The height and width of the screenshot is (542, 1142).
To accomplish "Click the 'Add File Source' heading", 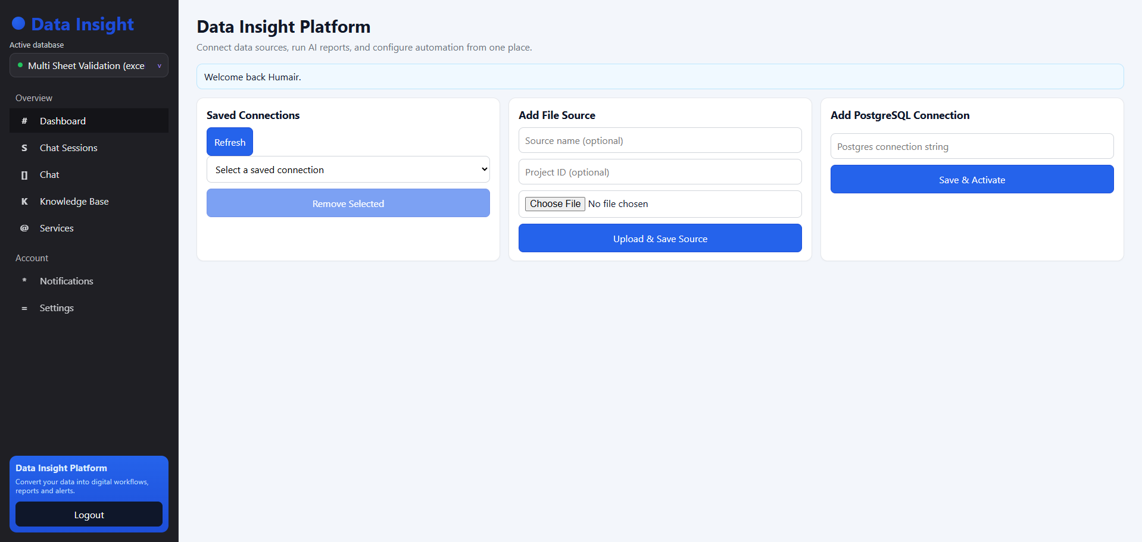I will (x=557, y=115).
